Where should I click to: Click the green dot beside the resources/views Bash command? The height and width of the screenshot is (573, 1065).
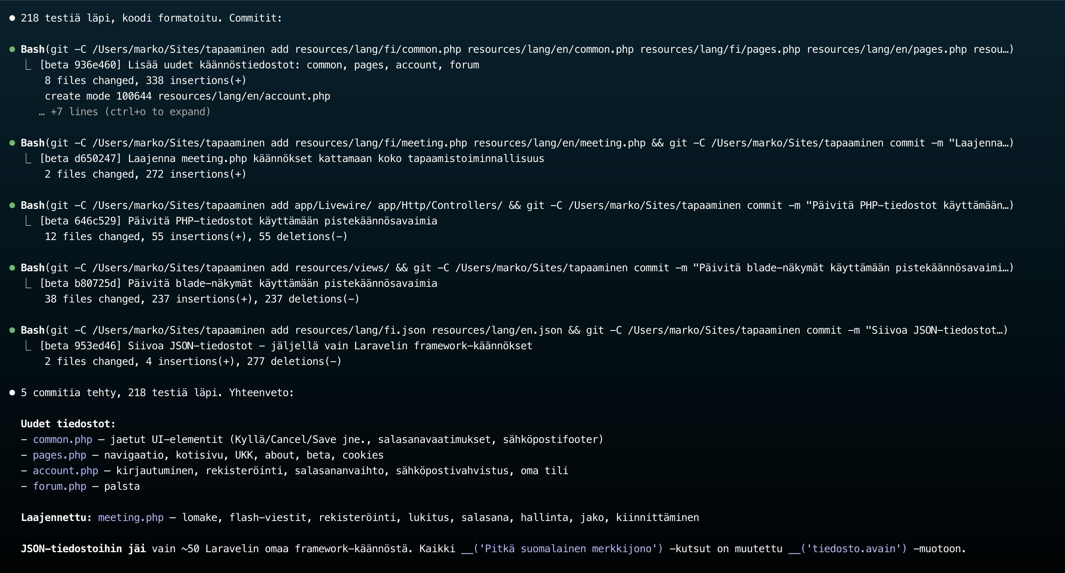click(12, 268)
